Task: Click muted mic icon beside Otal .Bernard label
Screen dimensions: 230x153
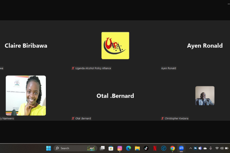Action: pyautogui.click(x=73, y=118)
